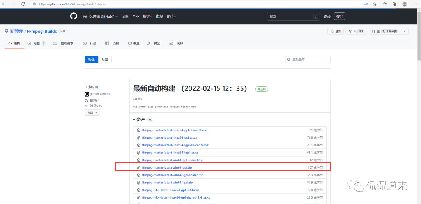Click github-actions avatar icon

tap(87, 94)
